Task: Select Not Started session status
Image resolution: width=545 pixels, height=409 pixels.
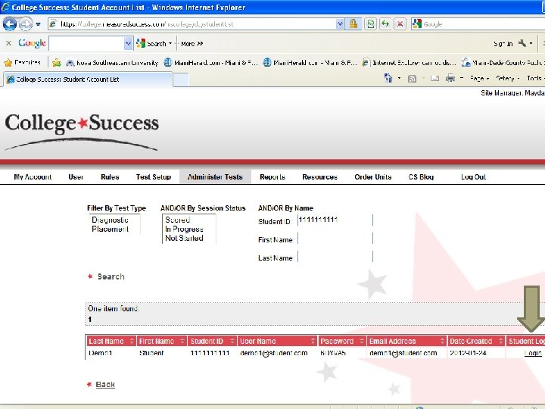Action: pos(184,239)
